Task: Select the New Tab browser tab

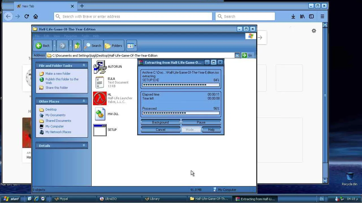Action: 45,6
